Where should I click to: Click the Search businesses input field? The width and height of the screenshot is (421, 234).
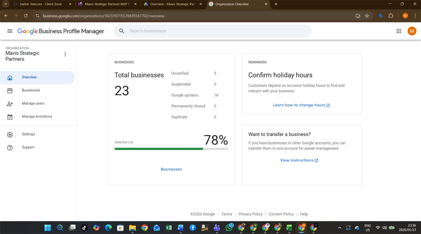click(x=218, y=31)
